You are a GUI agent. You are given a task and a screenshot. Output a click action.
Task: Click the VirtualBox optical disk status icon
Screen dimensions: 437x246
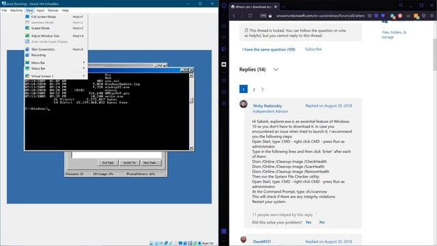click(x=156, y=243)
